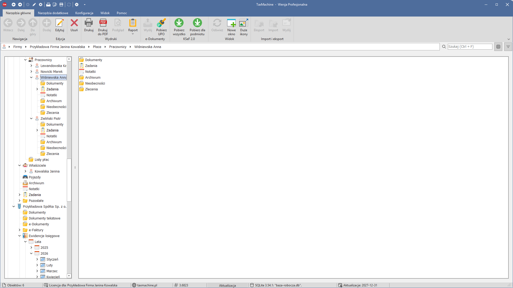Screen dimensions: 513x288
Task: Toggle Duże ikony view mode
Action: coord(244,27)
